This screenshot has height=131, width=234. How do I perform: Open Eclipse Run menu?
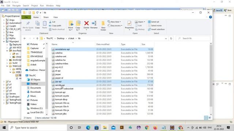pos(42,6)
